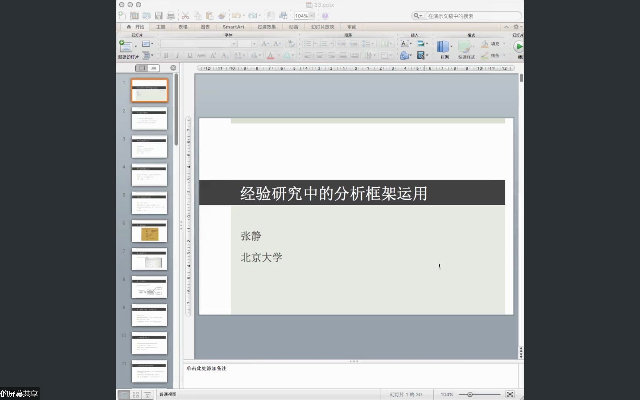
Task: Open the font name combo box
Action: 198,44
